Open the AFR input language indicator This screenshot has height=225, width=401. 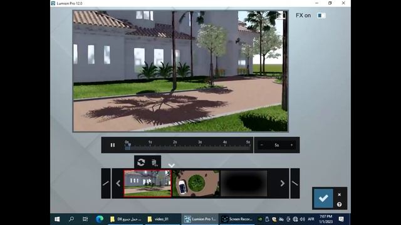tap(311, 219)
